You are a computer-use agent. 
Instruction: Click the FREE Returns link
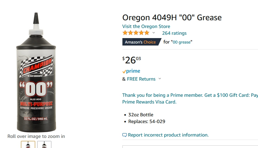click(141, 79)
